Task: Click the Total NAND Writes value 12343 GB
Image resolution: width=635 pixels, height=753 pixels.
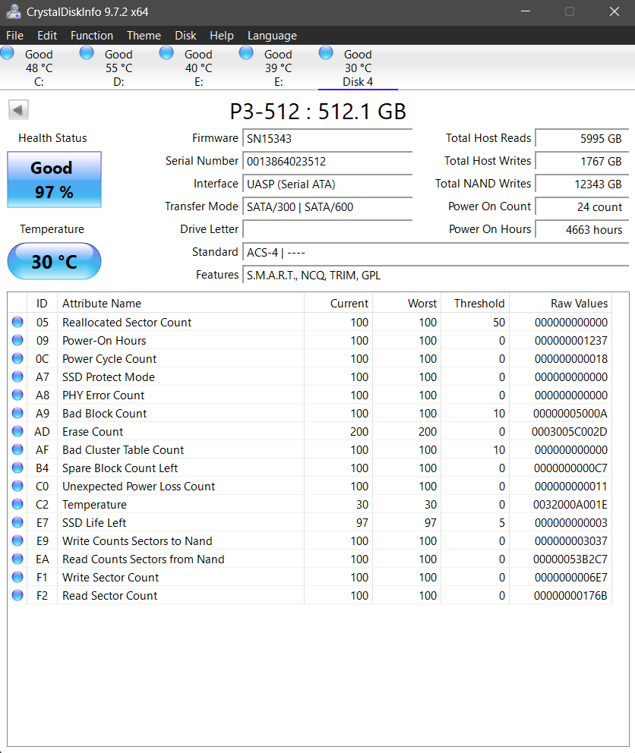Action: click(582, 184)
